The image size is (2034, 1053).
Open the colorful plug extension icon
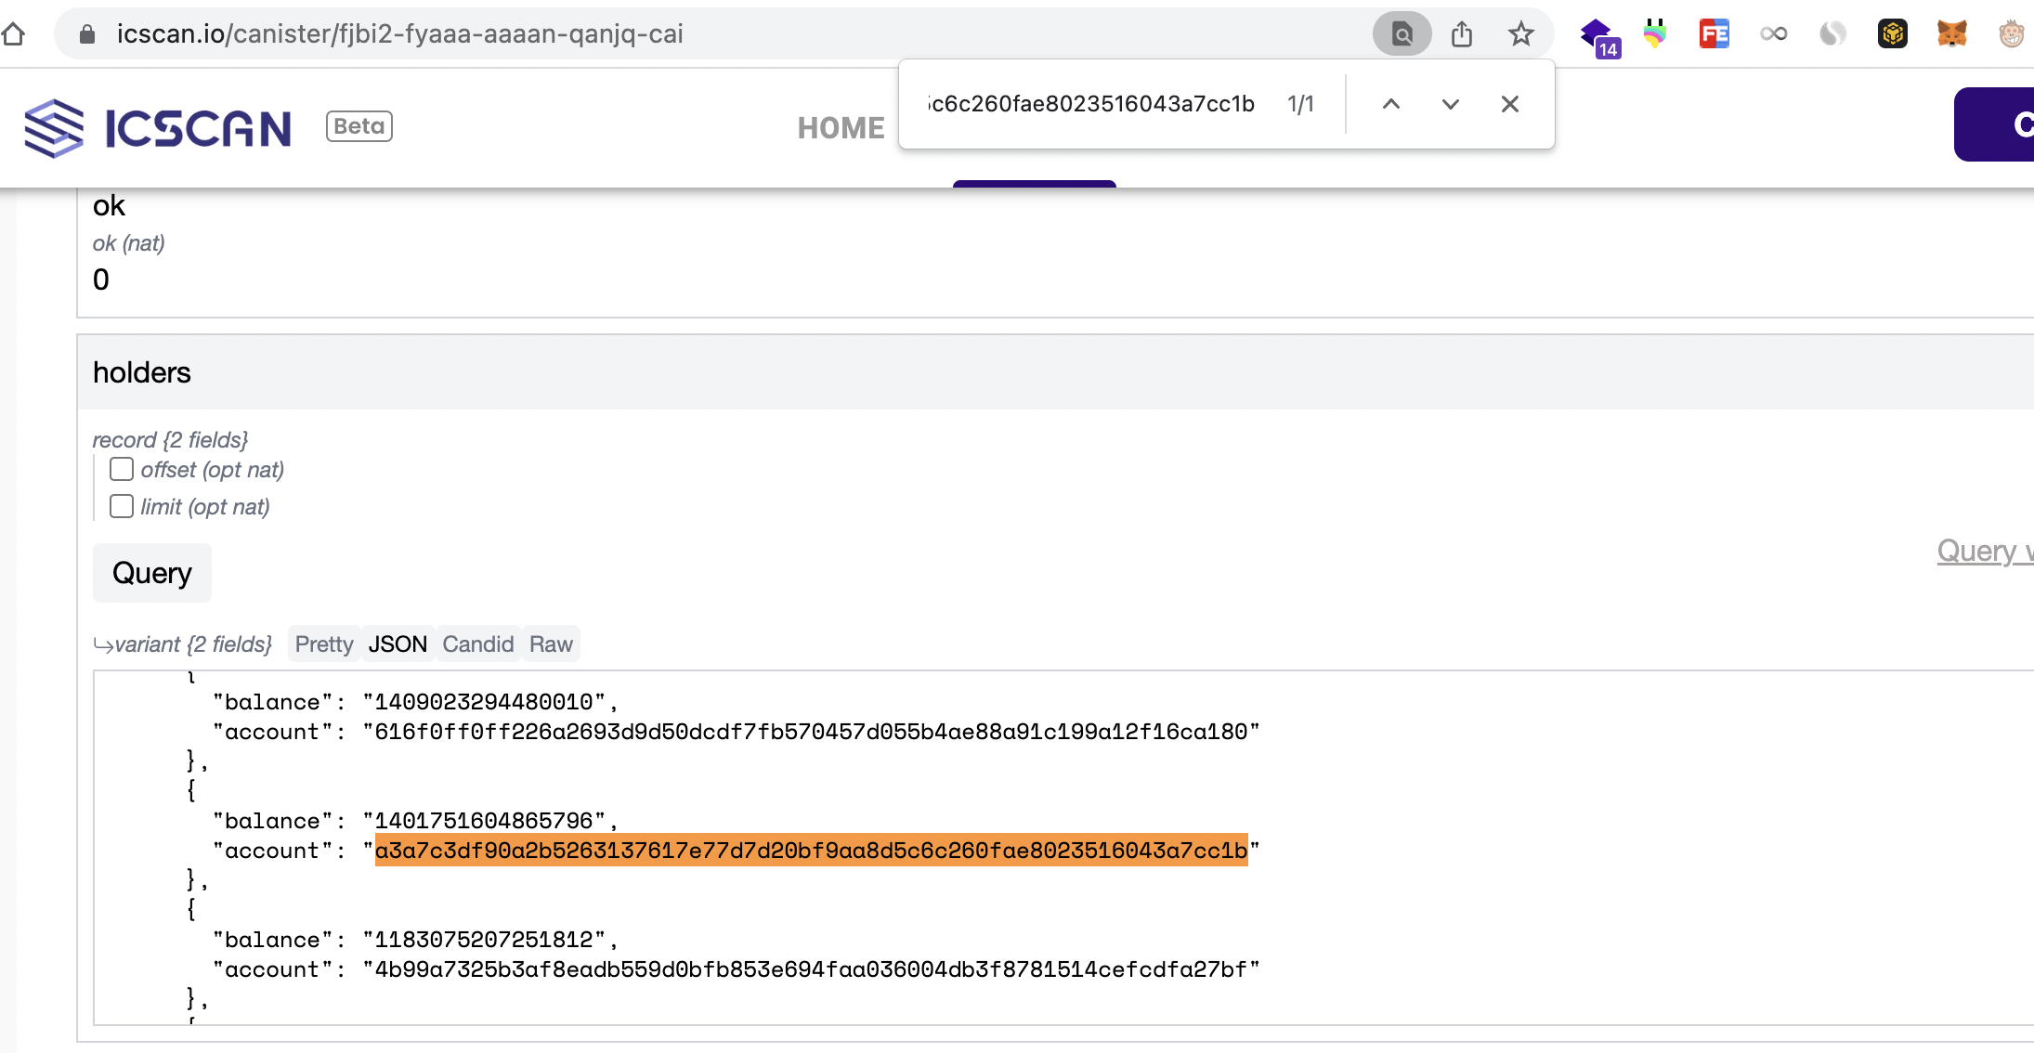click(1655, 34)
